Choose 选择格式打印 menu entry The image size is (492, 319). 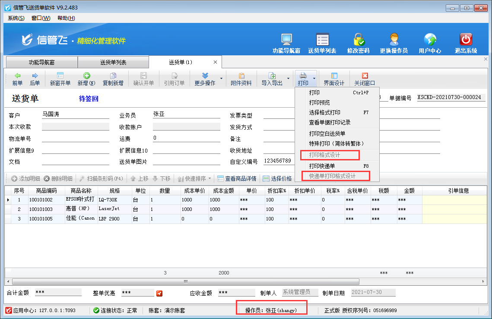[337, 112]
